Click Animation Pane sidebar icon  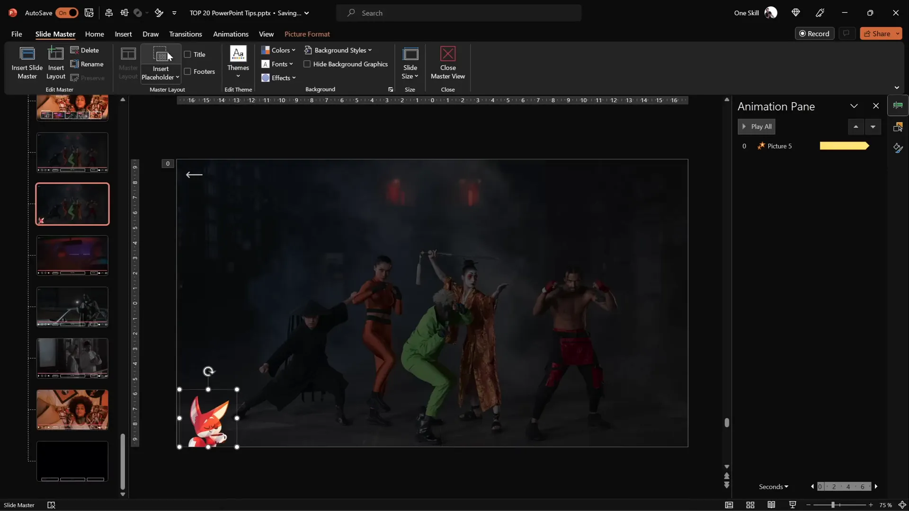point(898,106)
